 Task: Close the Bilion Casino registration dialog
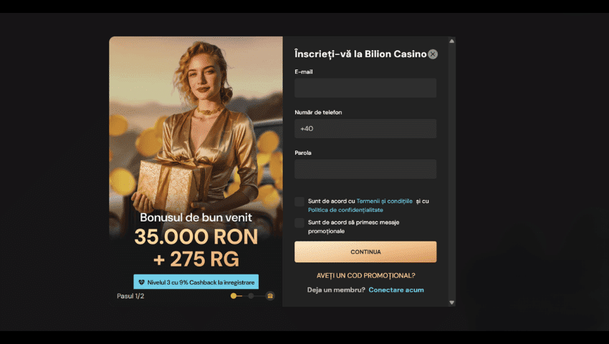point(433,54)
